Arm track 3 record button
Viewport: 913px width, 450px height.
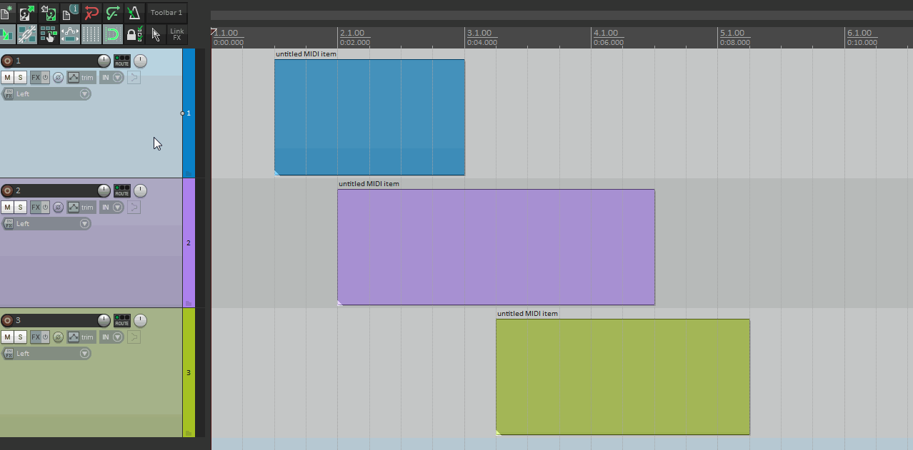[8, 320]
